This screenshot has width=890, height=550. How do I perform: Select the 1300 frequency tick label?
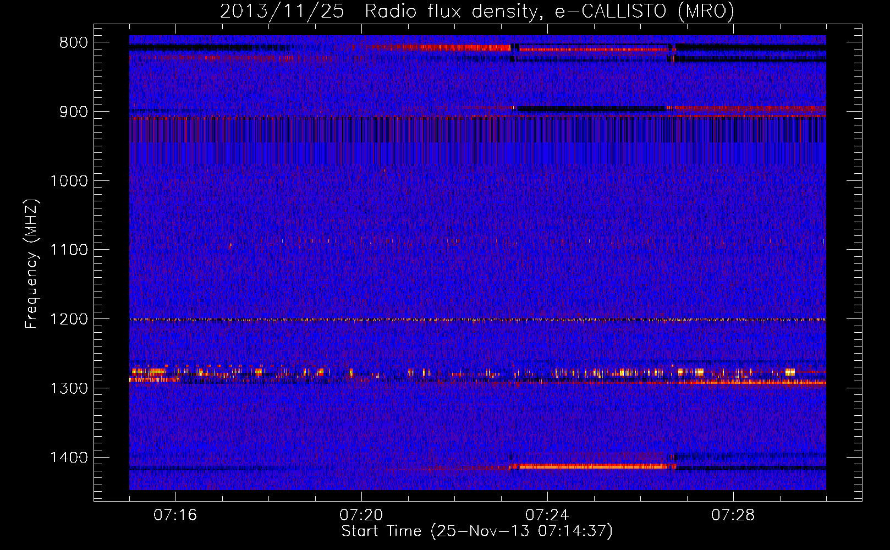coord(69,388)
